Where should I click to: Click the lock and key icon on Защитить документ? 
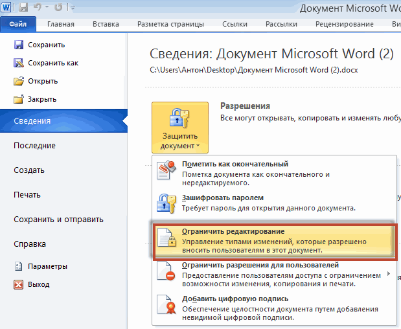179,118
